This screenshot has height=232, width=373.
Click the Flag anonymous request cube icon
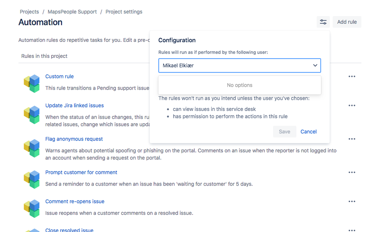[32, 148]
